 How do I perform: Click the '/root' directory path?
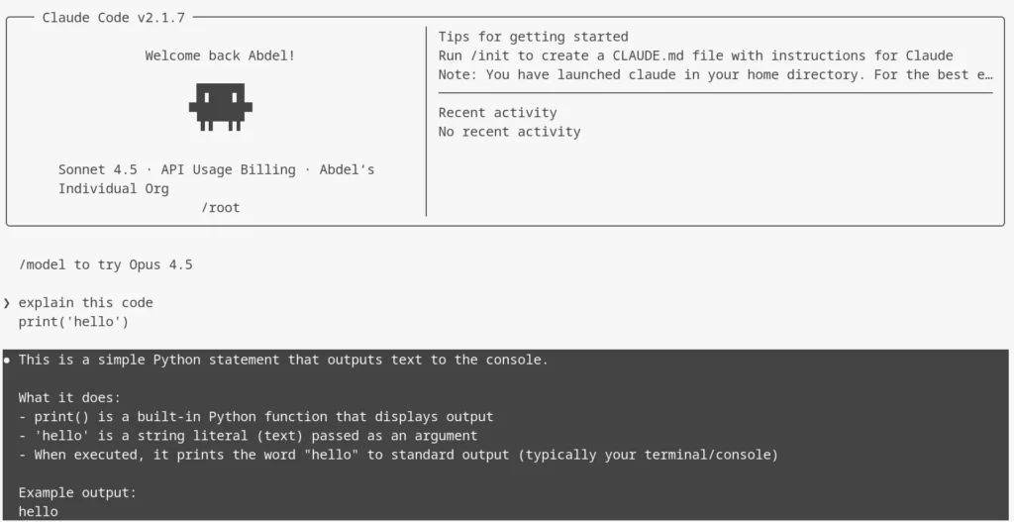(x=220, y=207)
